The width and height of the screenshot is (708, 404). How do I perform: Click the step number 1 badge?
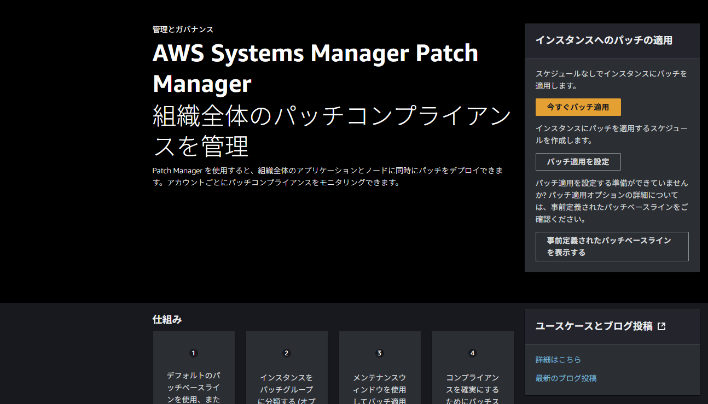point(194,353)
